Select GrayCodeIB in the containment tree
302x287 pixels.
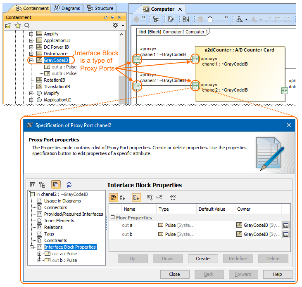(x=56, y=60)
